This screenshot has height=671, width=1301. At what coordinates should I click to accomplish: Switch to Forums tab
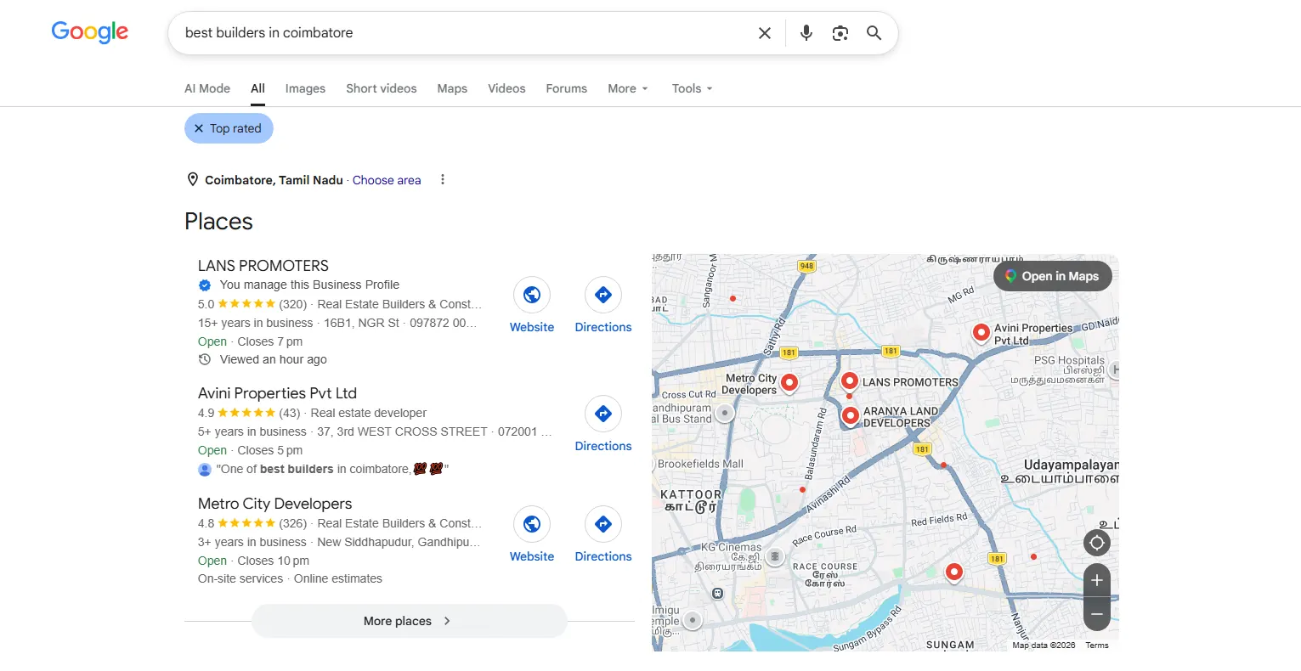567,88
